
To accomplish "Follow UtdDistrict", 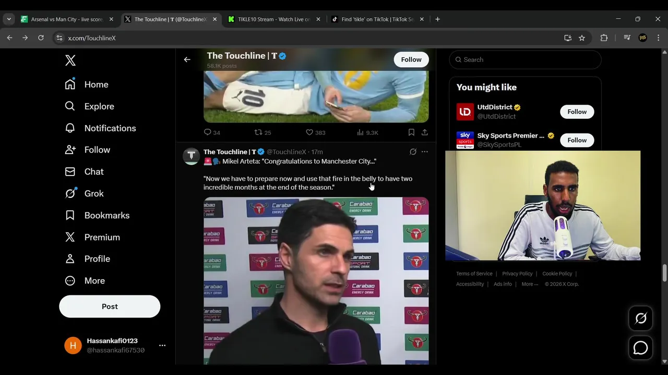I will (x=577, y=111).
